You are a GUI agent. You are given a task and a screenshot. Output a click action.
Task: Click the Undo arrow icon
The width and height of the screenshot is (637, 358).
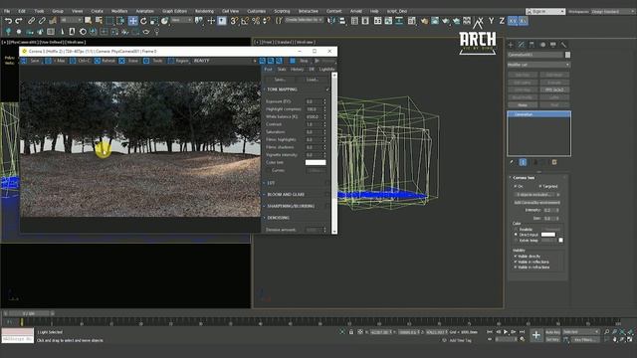click(x=8, y=21)
